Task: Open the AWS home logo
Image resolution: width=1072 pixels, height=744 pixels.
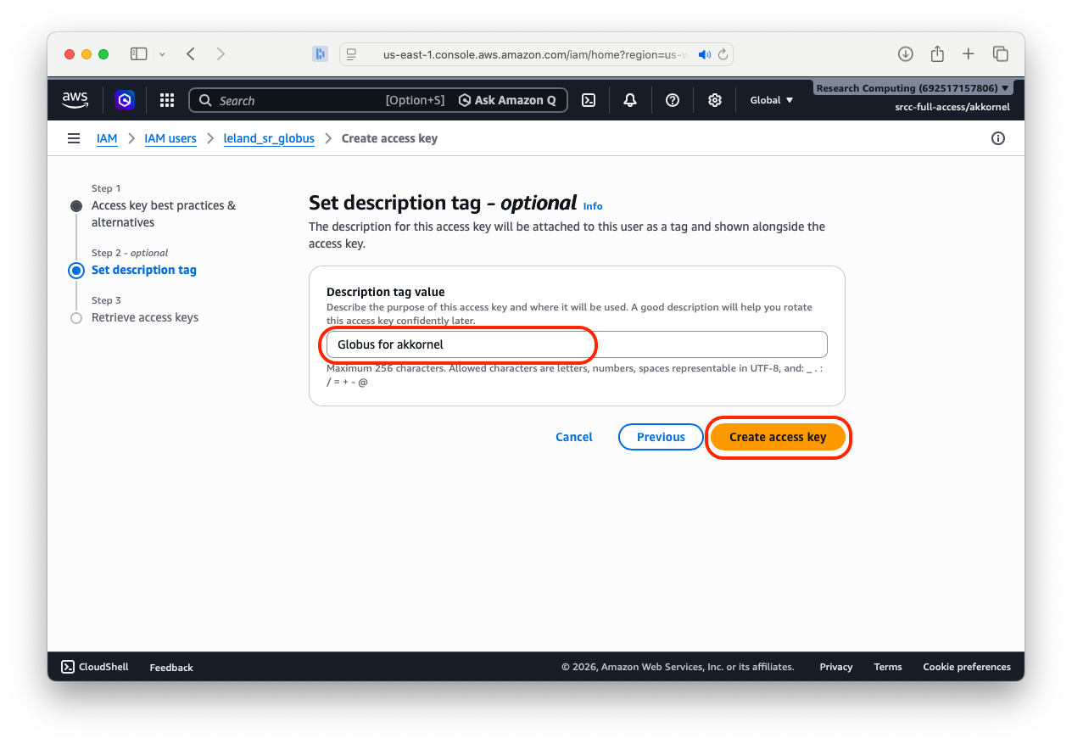Action: tap(75, 100)
